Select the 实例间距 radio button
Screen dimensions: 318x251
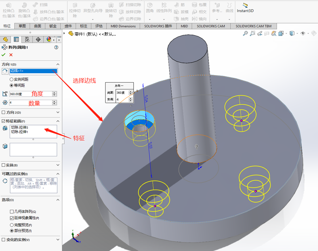tap(12, 79)
